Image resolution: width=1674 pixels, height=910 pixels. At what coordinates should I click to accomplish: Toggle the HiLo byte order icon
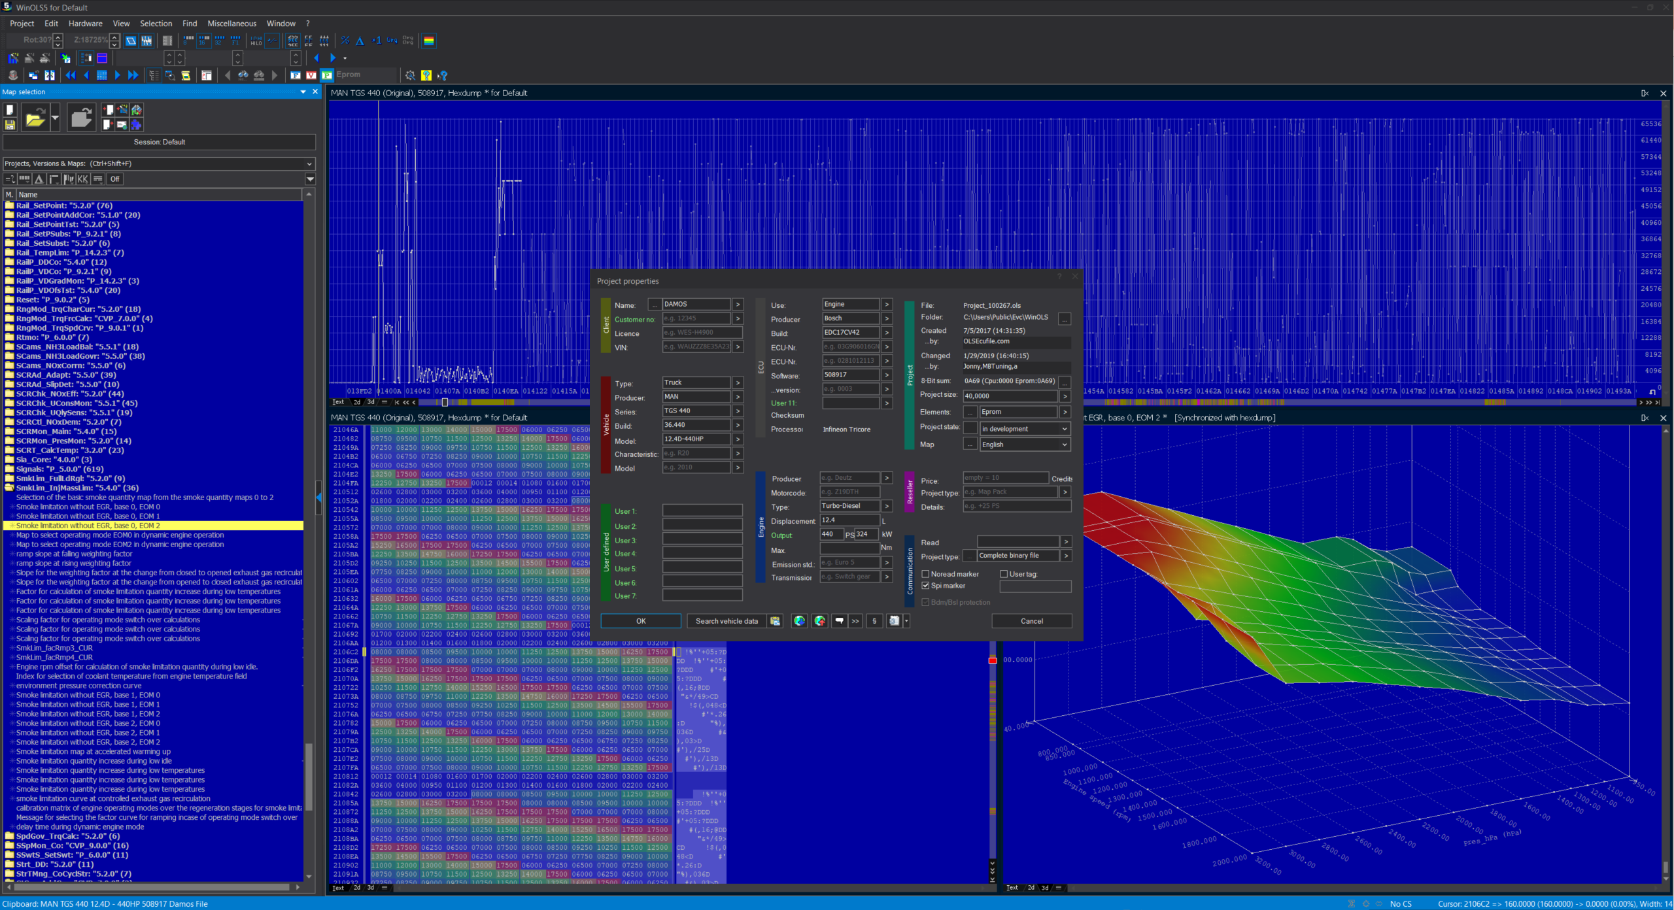click(256, 41)
